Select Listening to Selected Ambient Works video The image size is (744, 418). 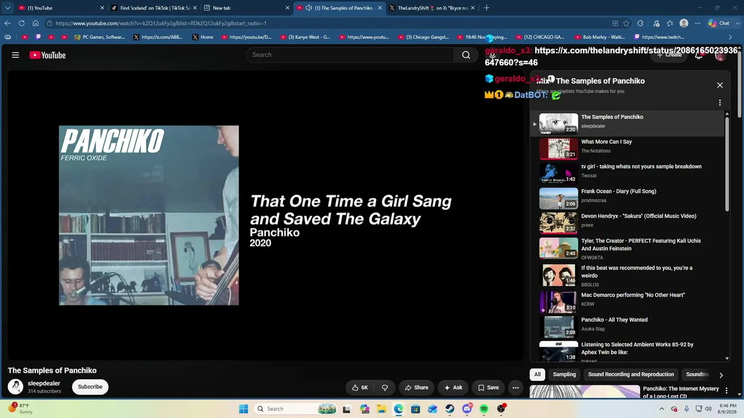click(x=628, y=351)
